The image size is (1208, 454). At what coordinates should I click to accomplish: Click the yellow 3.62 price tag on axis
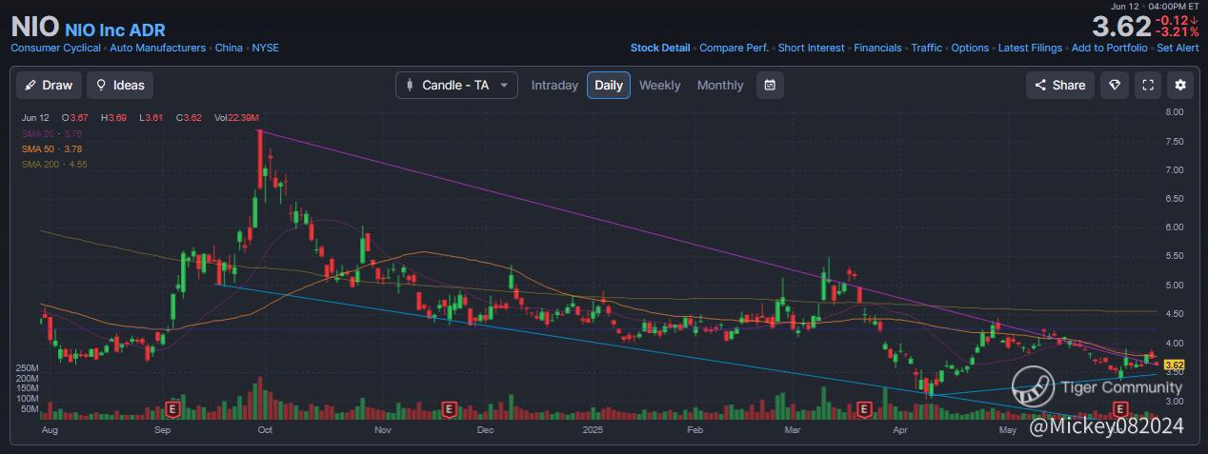pyautogui.click(x=1174, y=365)
